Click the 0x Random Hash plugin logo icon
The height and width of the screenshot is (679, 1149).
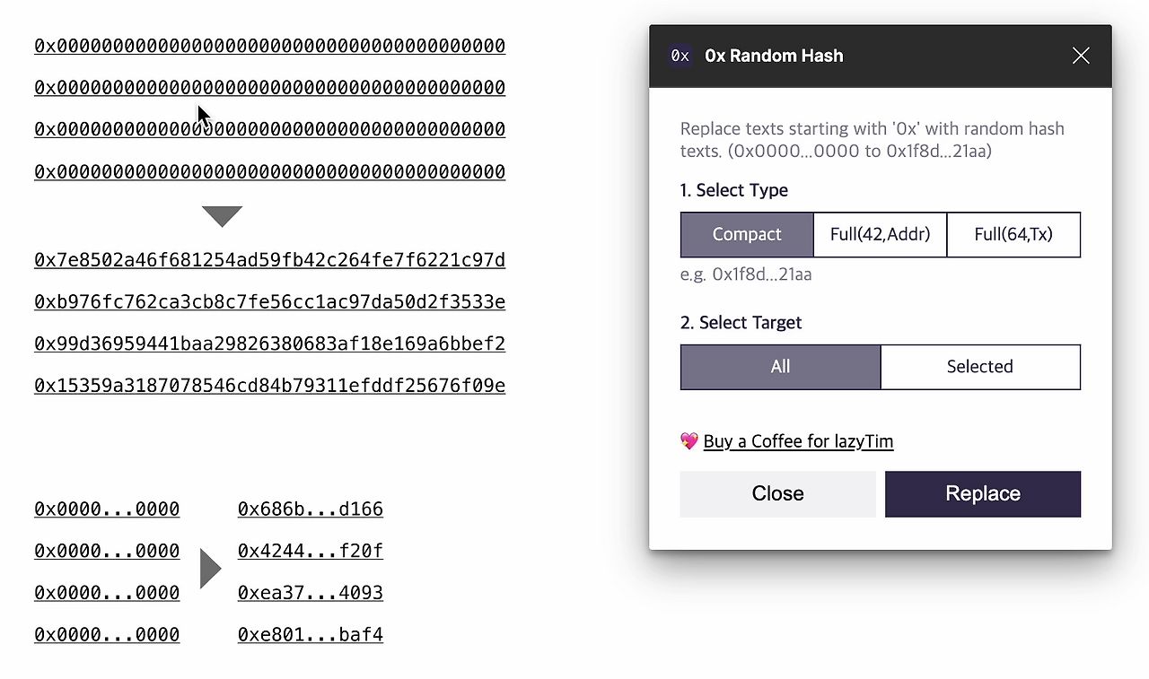coord(680,56)
